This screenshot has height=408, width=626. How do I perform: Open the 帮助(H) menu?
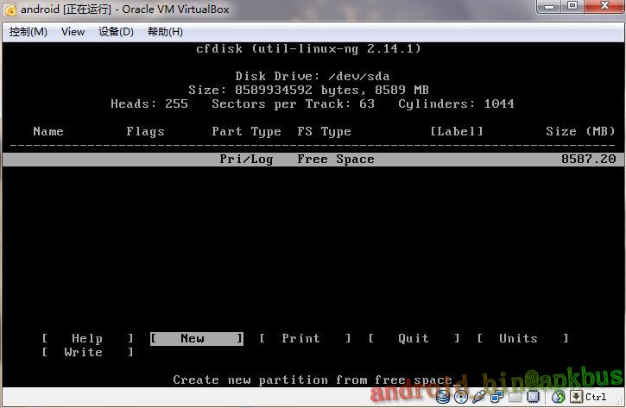[x=165, y=32]
